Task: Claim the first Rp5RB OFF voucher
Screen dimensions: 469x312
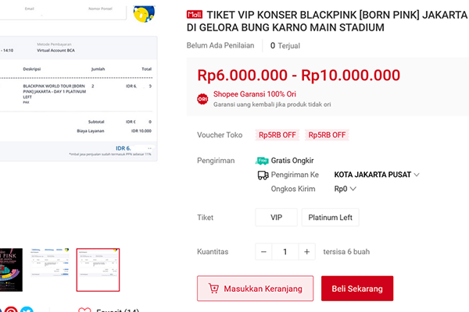Action: click(275, 135)
